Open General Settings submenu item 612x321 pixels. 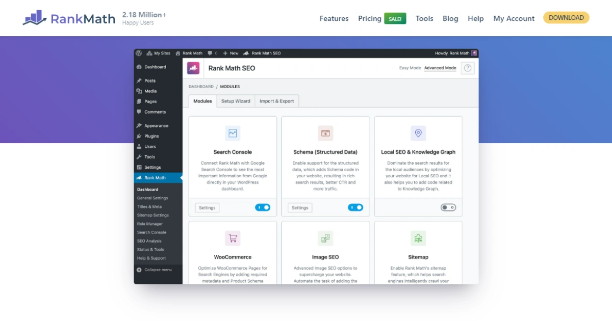(152, 198)
